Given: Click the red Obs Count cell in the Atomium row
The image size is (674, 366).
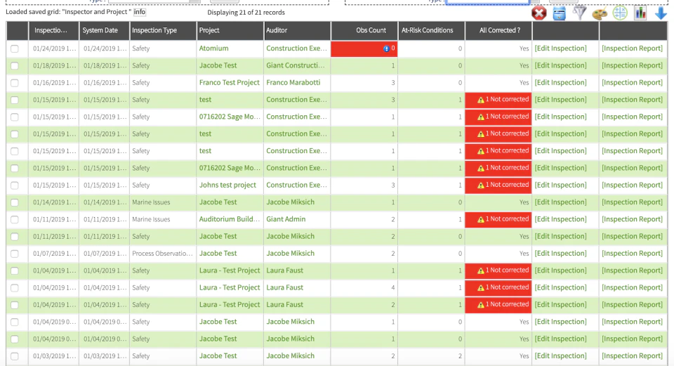Looking at the screenshot, I should 364,48.
